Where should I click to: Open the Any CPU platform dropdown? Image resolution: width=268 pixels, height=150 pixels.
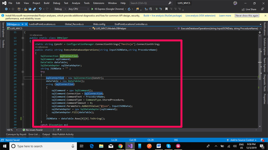78,9
